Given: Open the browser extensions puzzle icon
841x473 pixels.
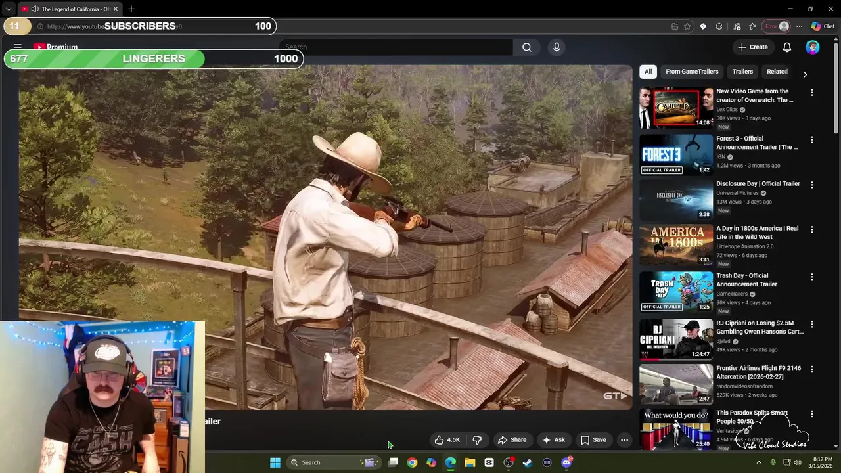Looking at the screenshot, I should [719, 26].
